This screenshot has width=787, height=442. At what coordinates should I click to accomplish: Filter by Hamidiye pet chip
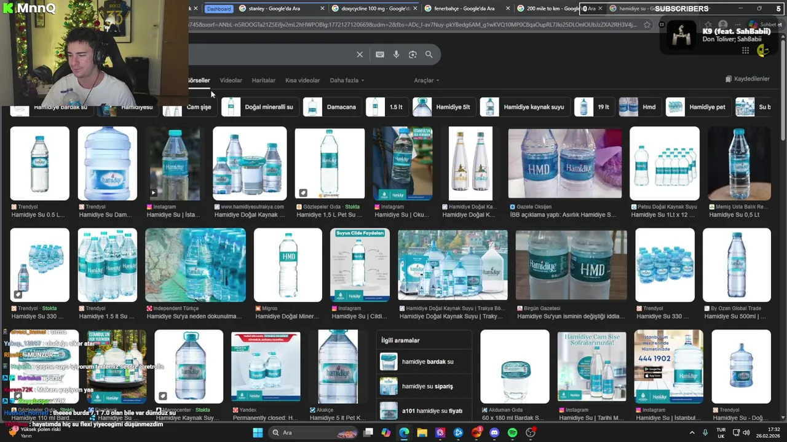coord(698,107)
